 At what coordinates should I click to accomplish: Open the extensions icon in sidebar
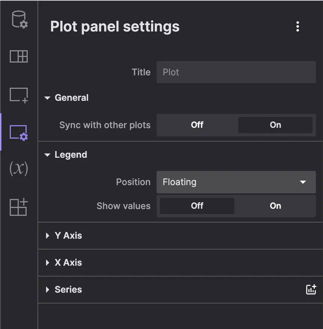(x=19, y=206)
